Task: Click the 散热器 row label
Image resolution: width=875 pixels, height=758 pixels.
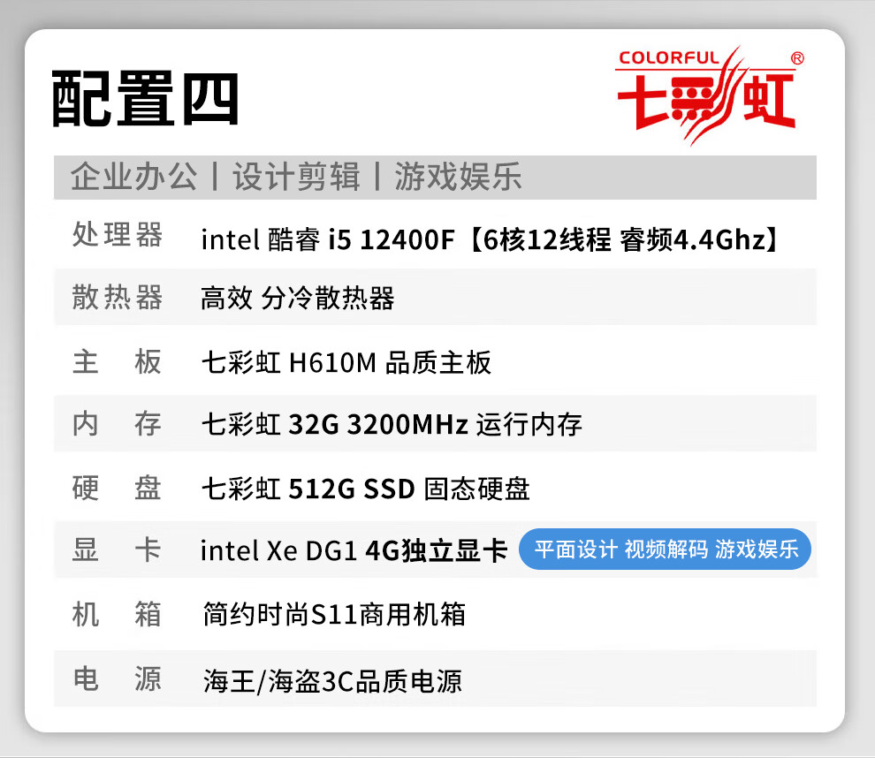Action: point(118,298)
